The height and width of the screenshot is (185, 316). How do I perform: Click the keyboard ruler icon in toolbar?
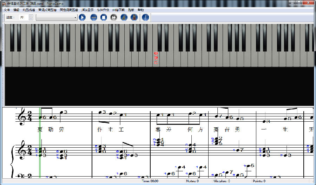click(x=94, y=17)
